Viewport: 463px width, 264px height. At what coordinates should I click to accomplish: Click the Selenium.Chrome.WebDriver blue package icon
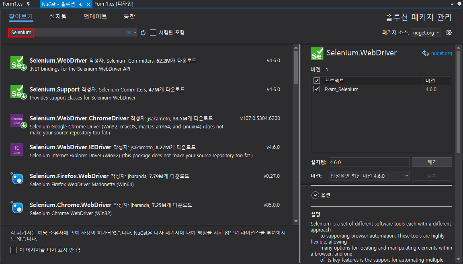(17, 207)
